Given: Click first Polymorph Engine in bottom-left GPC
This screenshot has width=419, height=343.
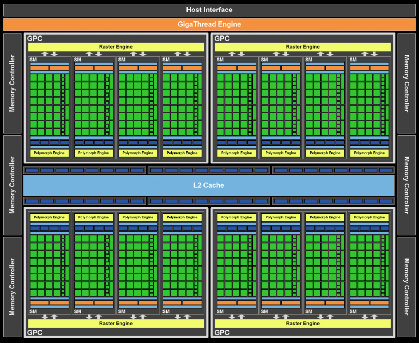Looking at the screenshot, I should 49,217.
